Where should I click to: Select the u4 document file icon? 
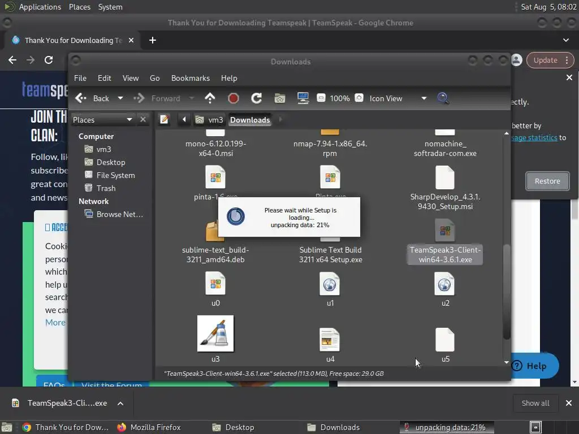330,340
